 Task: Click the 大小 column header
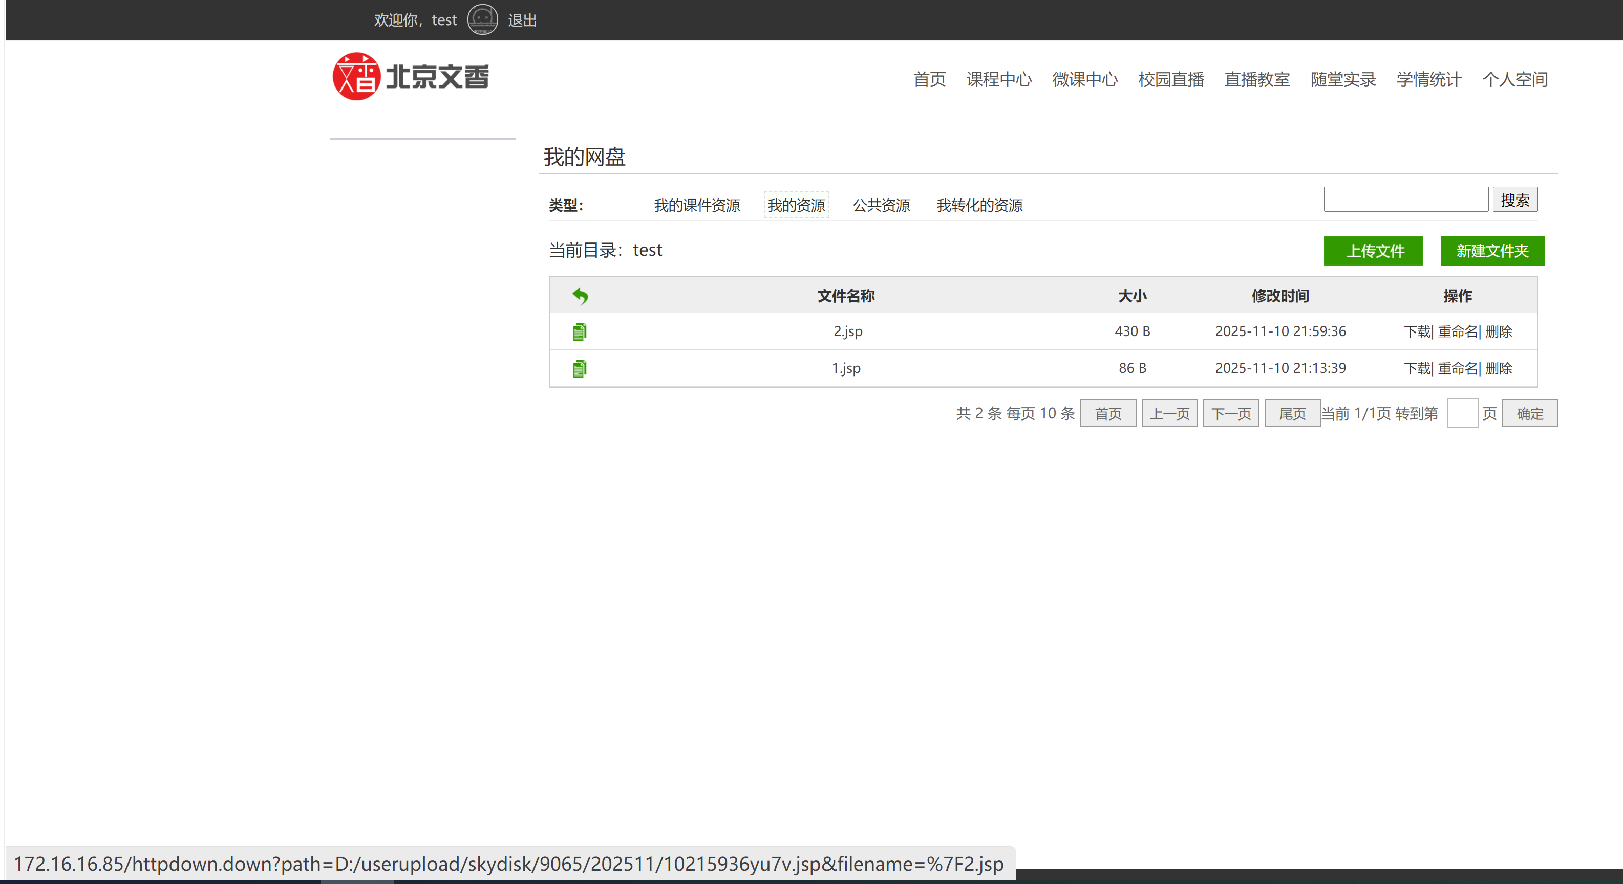(1132, 296)
